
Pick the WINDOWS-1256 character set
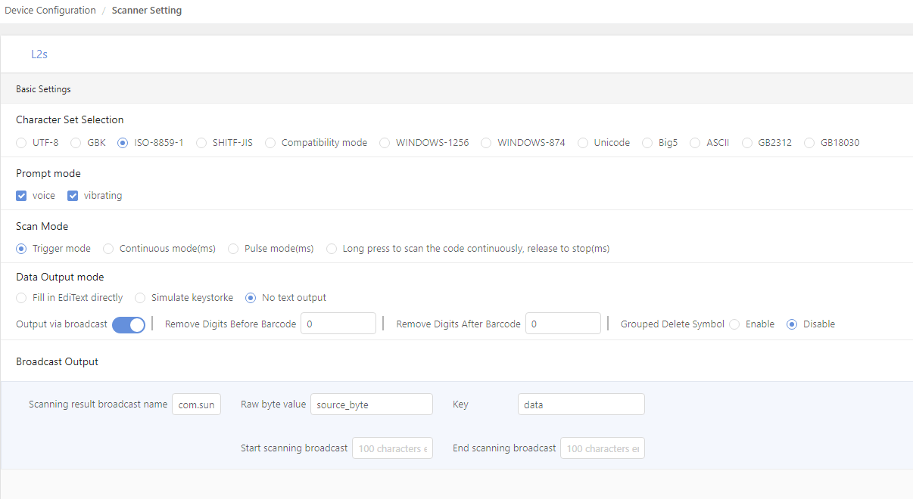point(385,143)
